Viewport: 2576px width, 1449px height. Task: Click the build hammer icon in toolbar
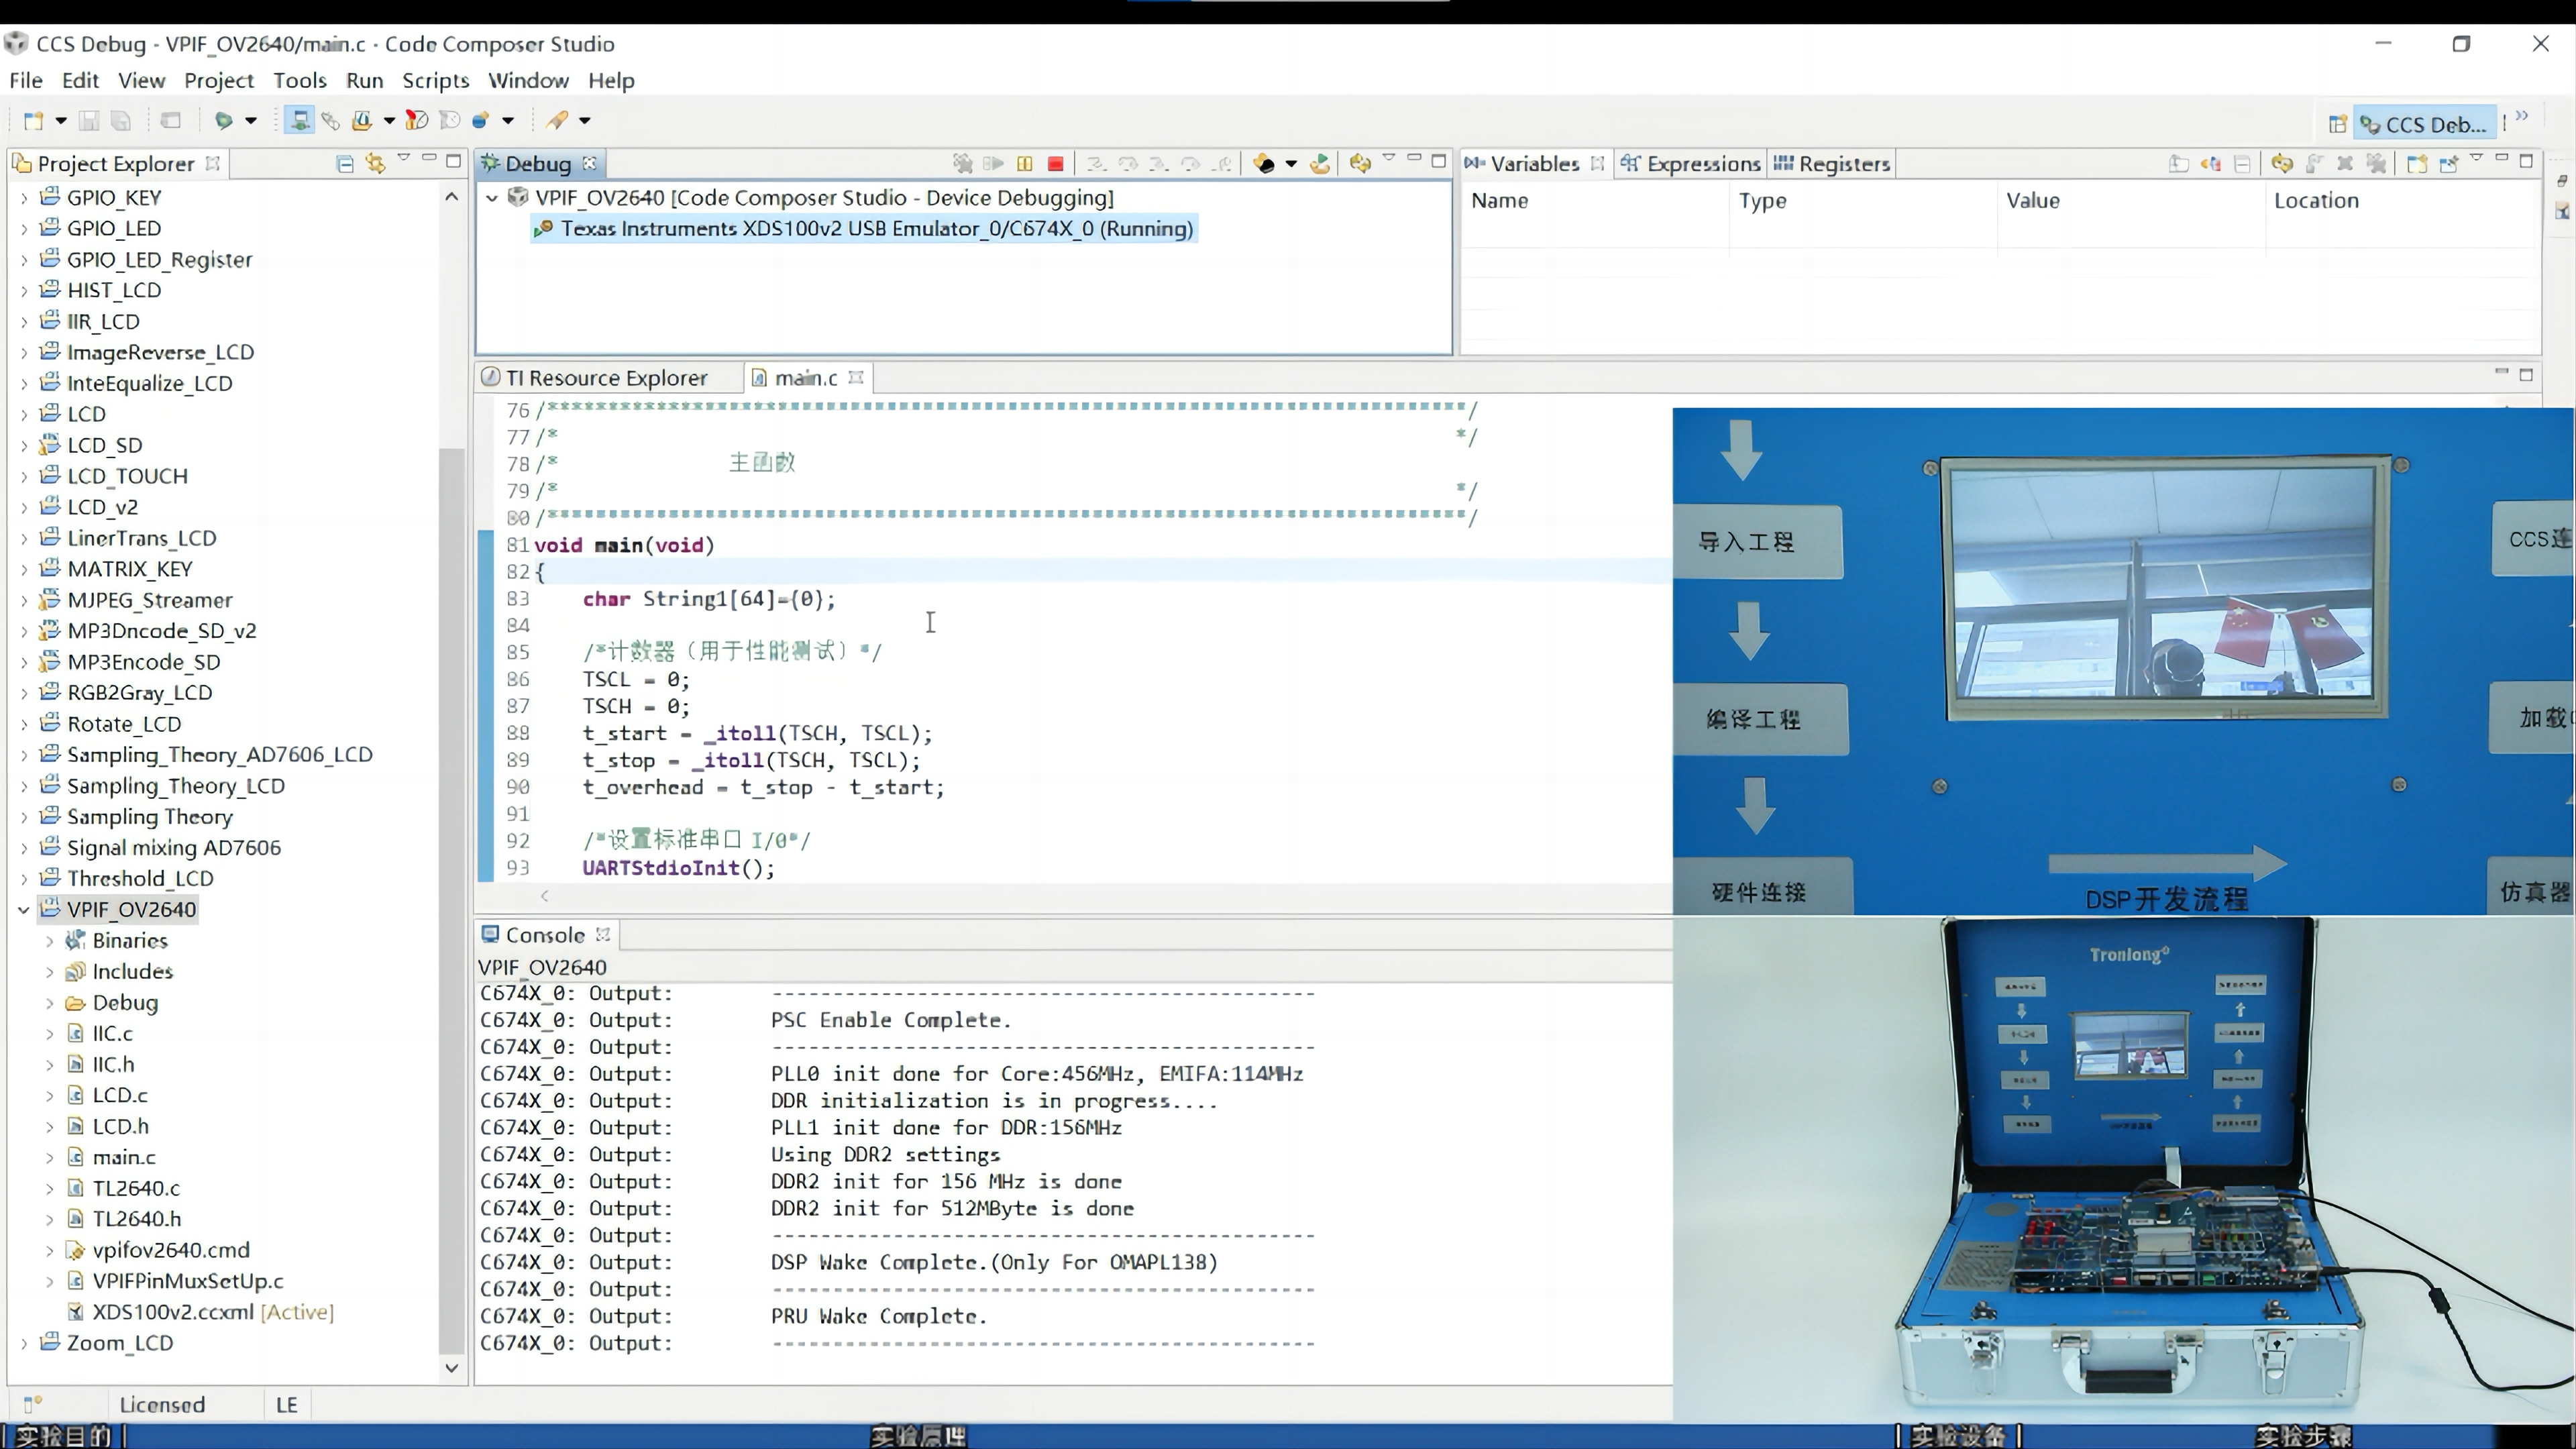coord(557,120)
